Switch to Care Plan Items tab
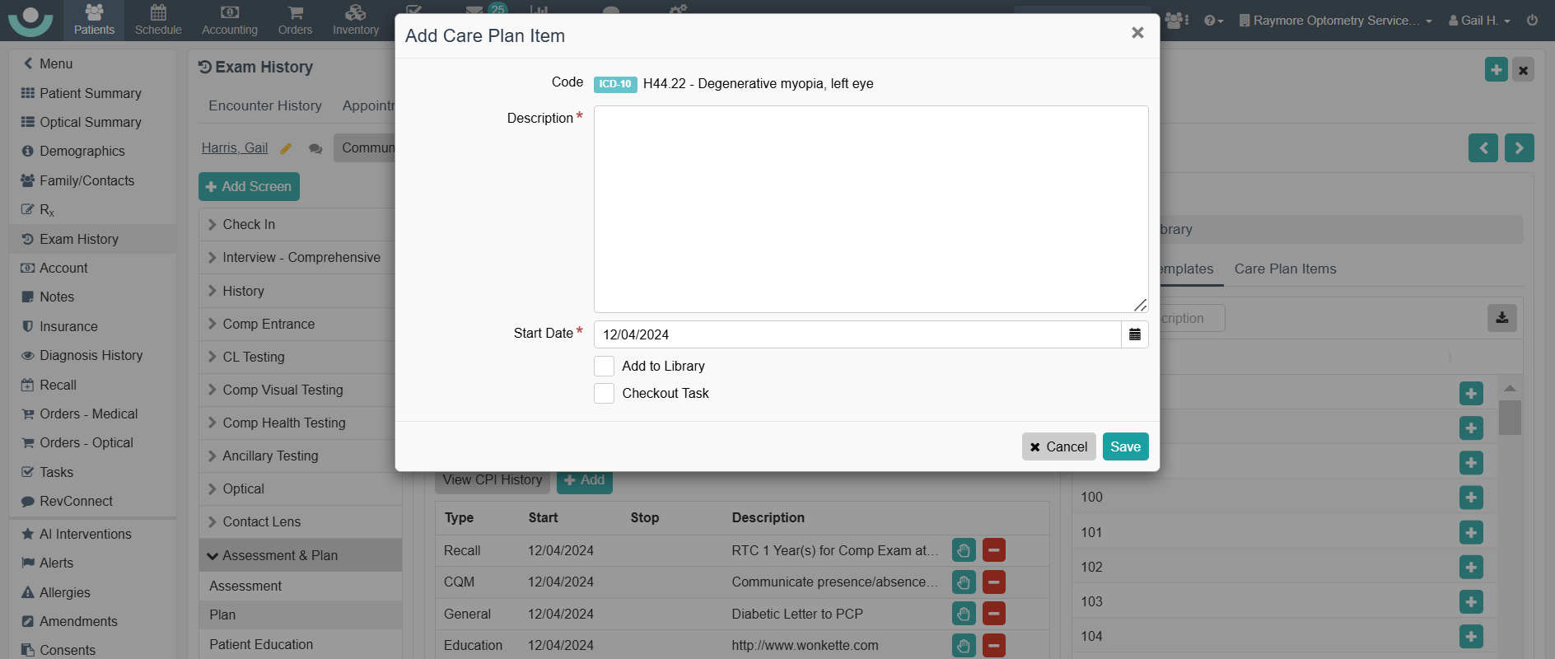 (1285, 269)
